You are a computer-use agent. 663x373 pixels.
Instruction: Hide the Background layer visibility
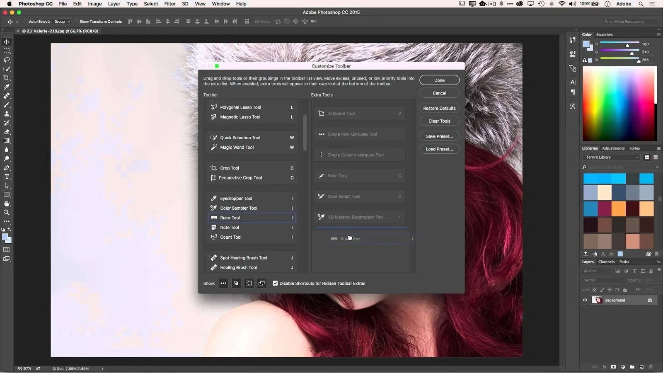pyautogui.click(x=585, y=300)
